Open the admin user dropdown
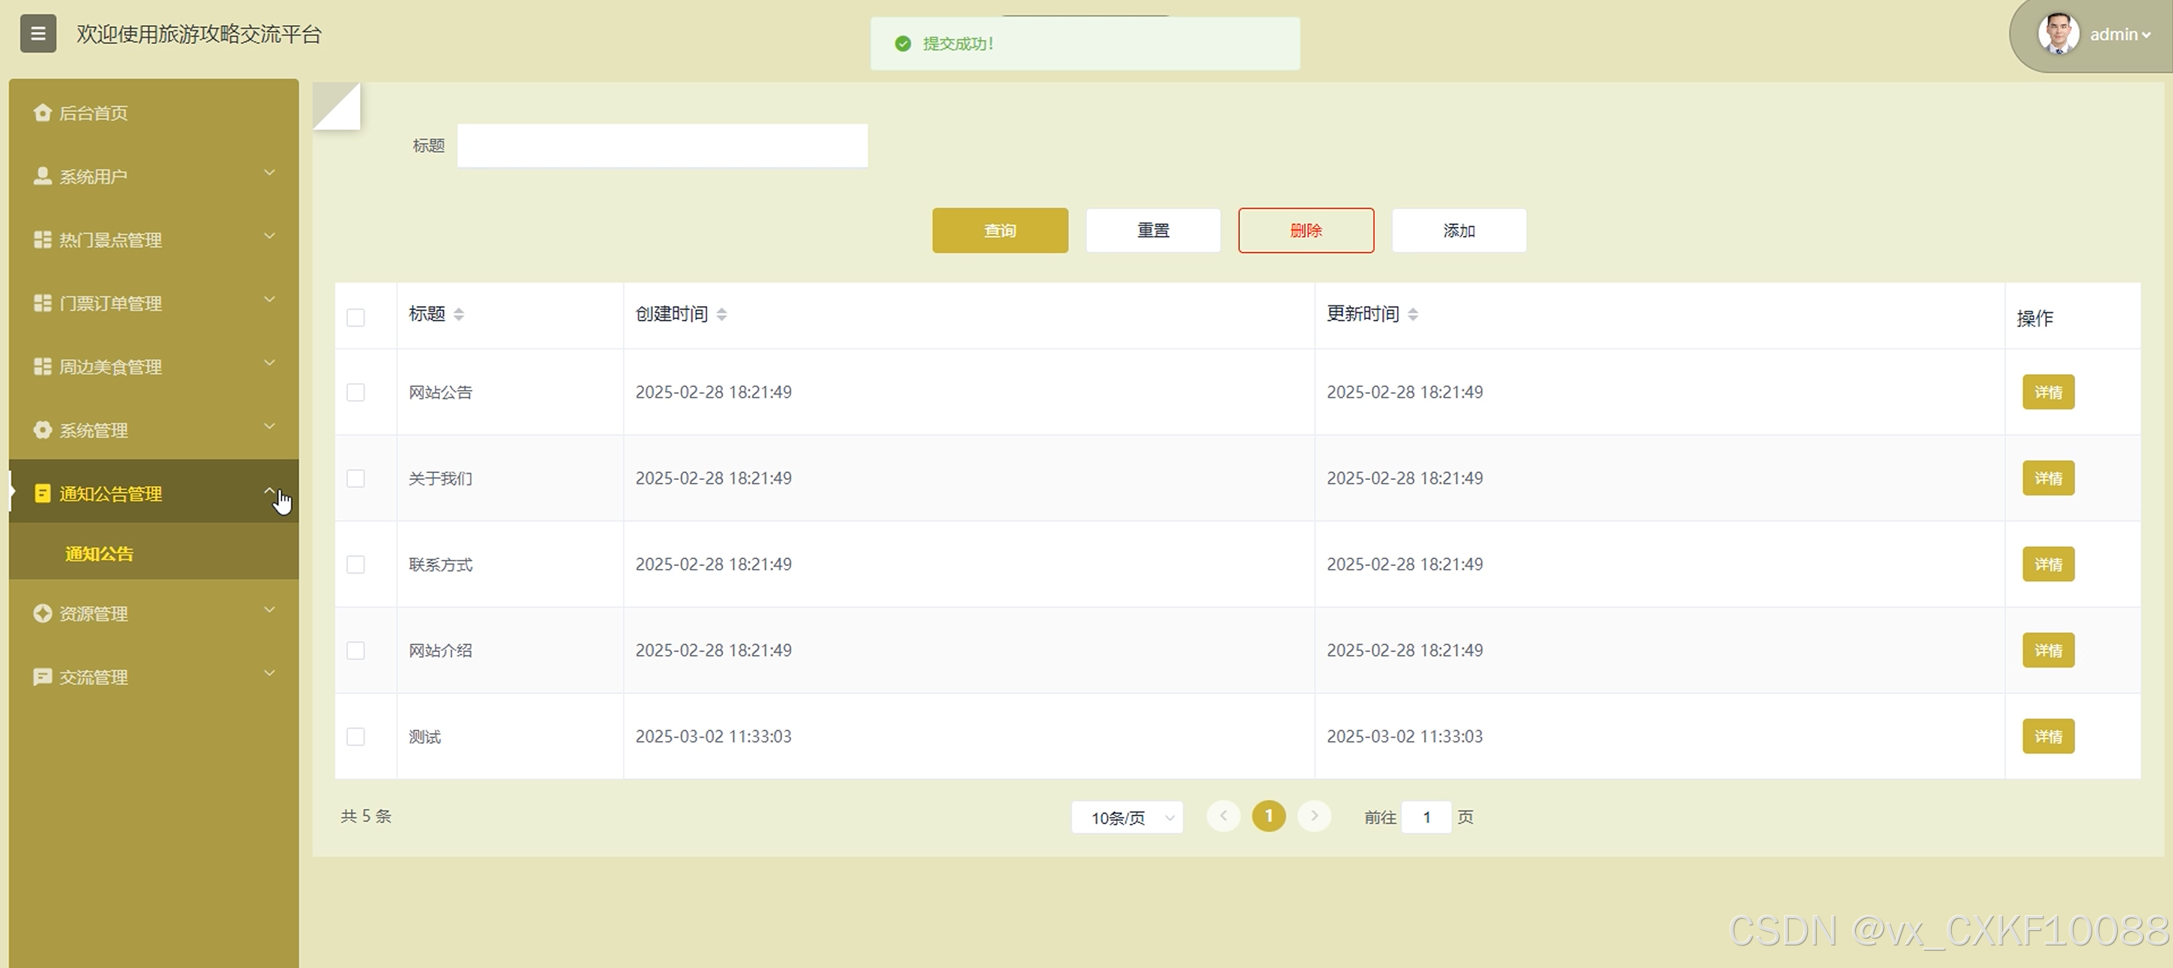 click(2119, 35)
